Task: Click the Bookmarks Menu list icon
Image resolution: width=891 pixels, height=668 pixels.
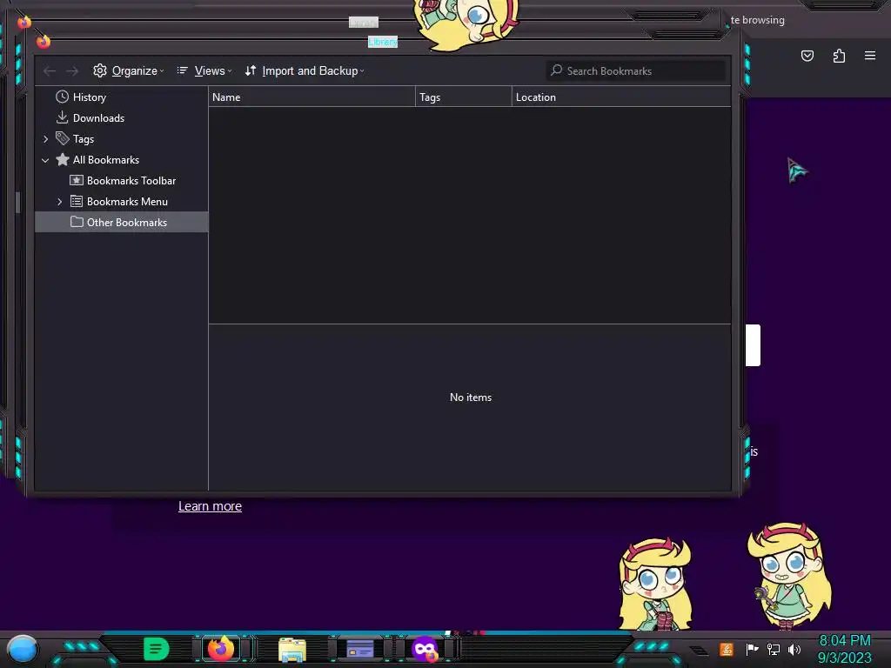Action: click(x=77, y=201)
